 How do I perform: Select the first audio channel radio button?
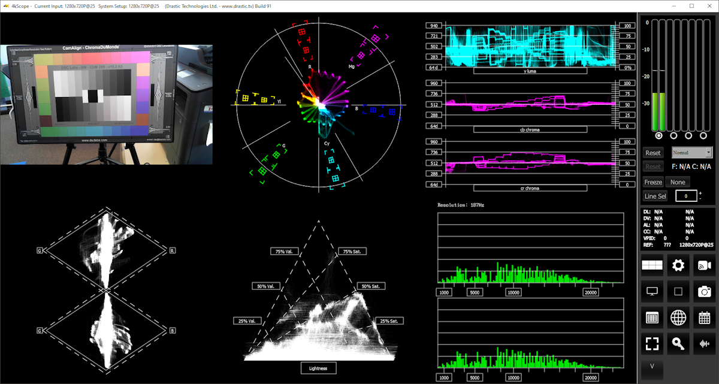tap(658, 136)
